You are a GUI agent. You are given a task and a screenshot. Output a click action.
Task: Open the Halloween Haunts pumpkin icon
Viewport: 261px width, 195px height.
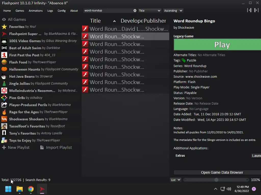(x=4, y=69)
